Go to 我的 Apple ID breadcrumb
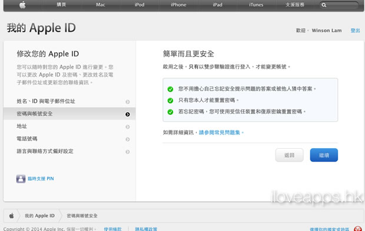 pyautogui.click(x=40, y=216)
